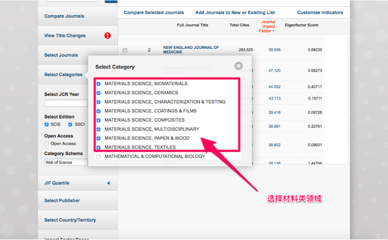Open the Category Schema dropdown
The width and height of the screenshot is (388, 240).
pyautogui.click(x=66, y=162)
